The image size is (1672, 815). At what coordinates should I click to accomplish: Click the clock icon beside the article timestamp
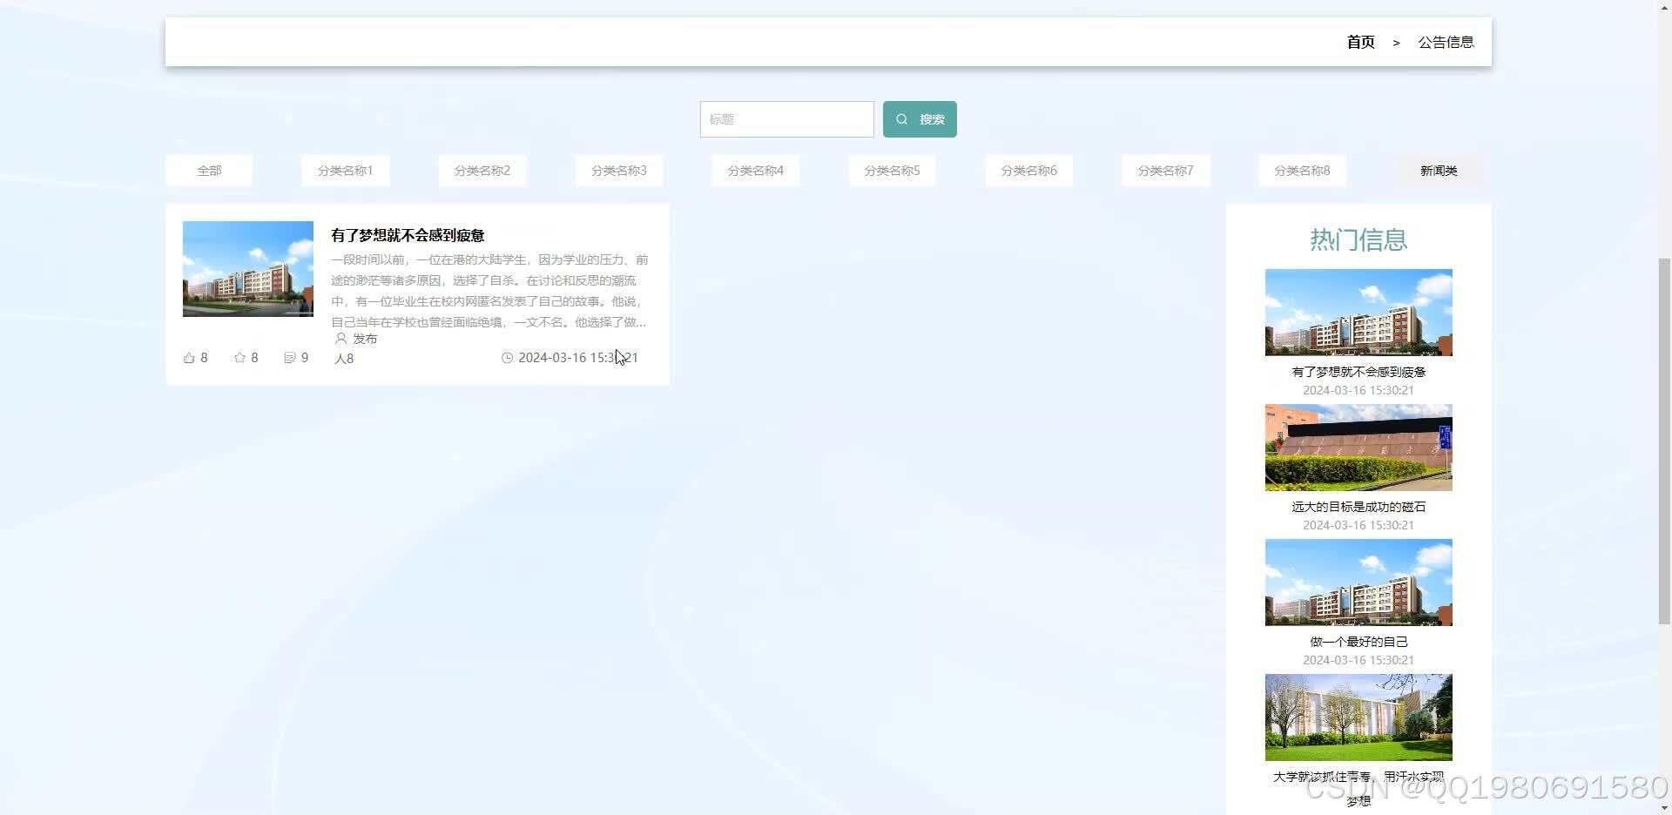point(507,358)
